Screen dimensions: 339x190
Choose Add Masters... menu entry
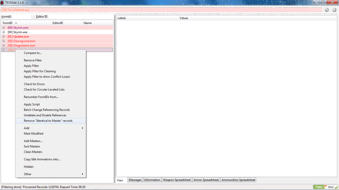click(x=51, y=141)
